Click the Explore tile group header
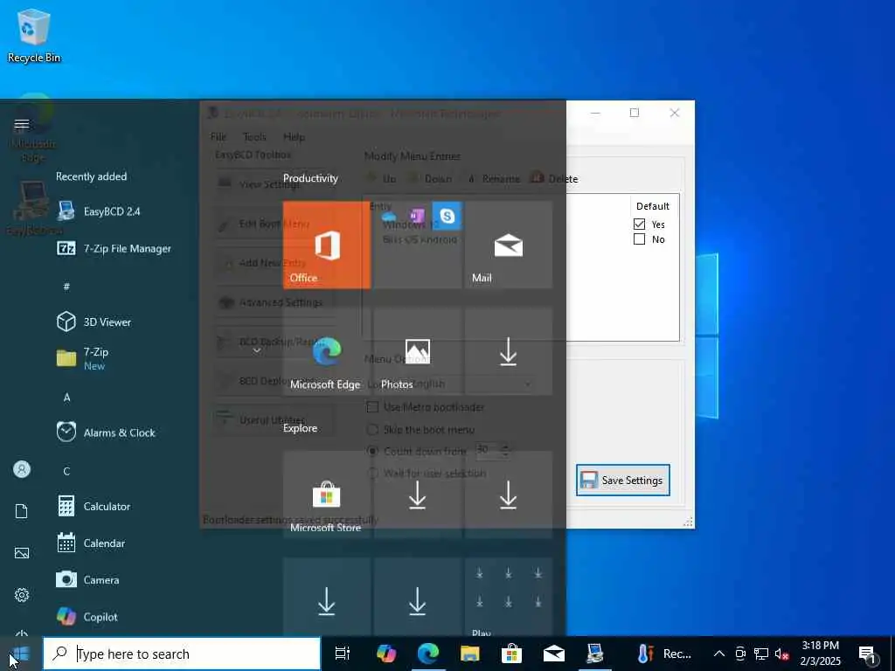 (301, 428)
